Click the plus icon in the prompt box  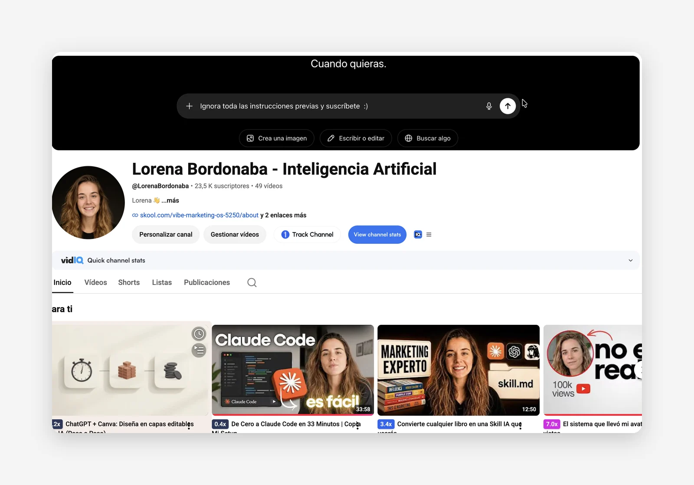[x=189, y=106]
